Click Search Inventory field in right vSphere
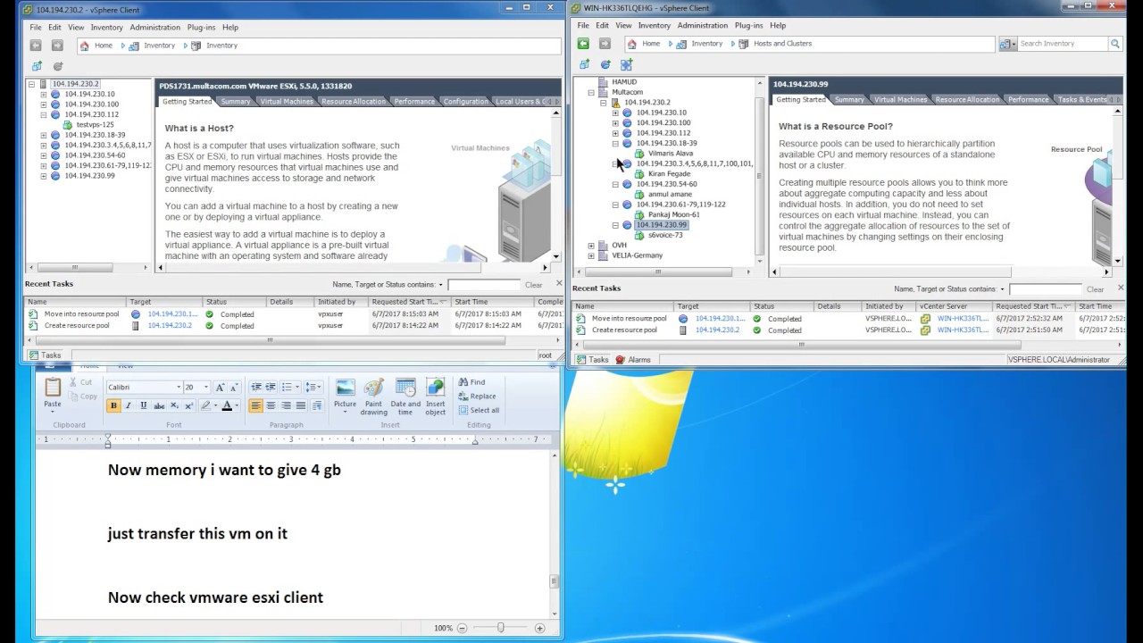 pos(1063,44)
